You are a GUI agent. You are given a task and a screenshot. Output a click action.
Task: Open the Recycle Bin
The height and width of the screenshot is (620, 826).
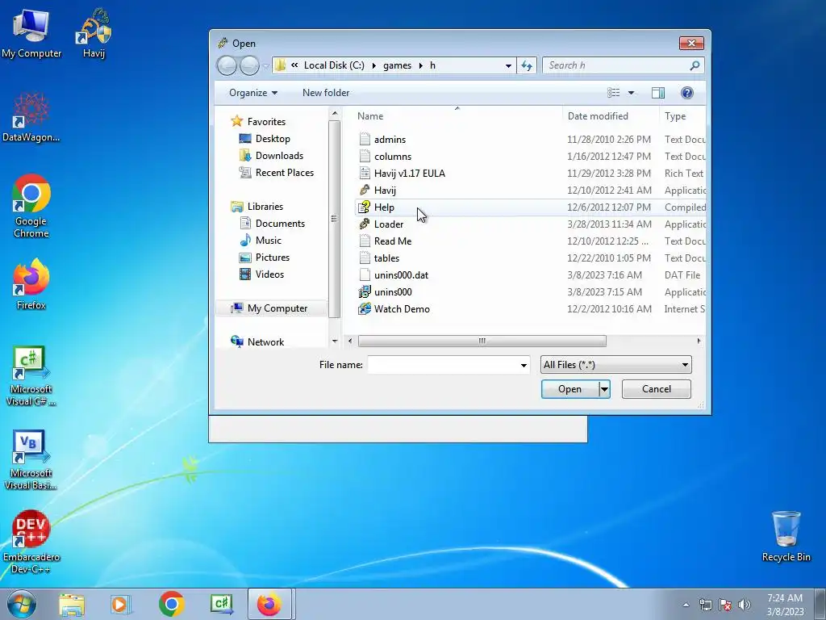tap(786, 536)
